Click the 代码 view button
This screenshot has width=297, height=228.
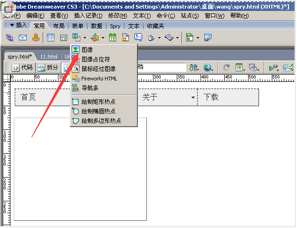coord(23,68)
